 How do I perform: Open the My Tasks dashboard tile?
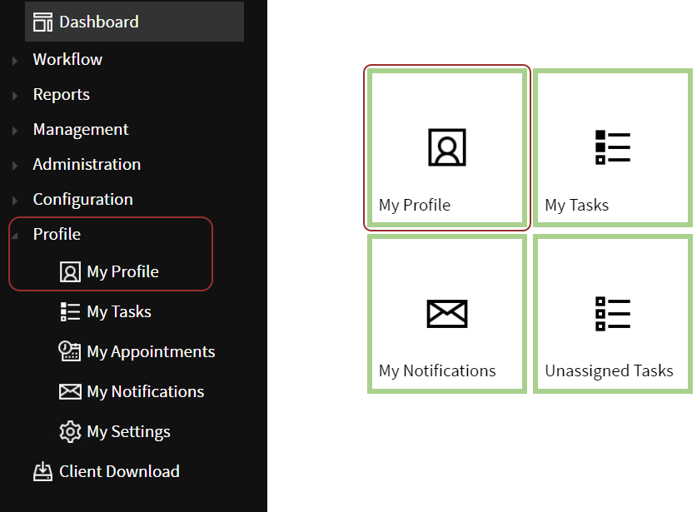coord(612,147)
